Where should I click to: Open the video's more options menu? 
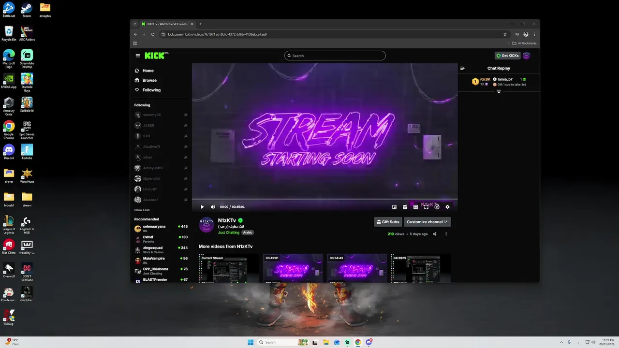coord(446,234)
